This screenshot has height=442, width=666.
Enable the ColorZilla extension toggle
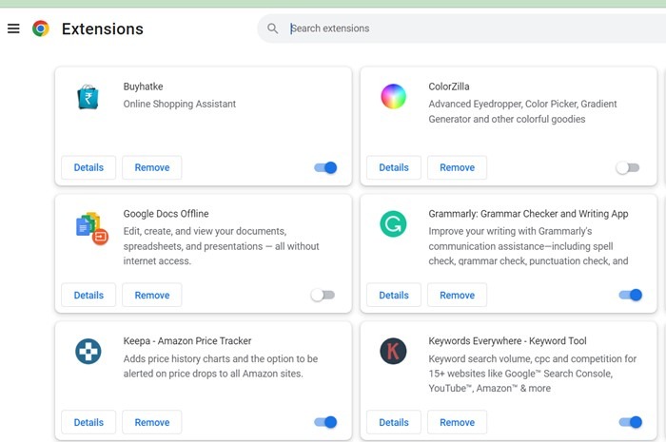coord(627,167)
